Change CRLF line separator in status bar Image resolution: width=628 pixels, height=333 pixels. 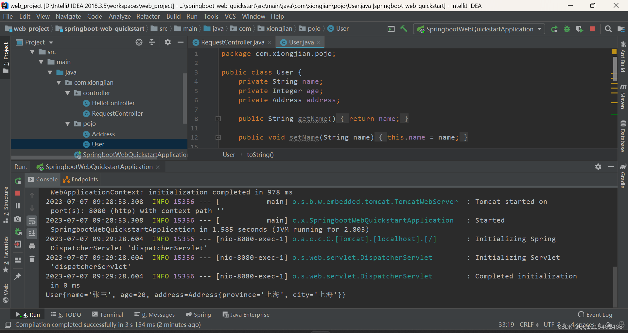529,325
